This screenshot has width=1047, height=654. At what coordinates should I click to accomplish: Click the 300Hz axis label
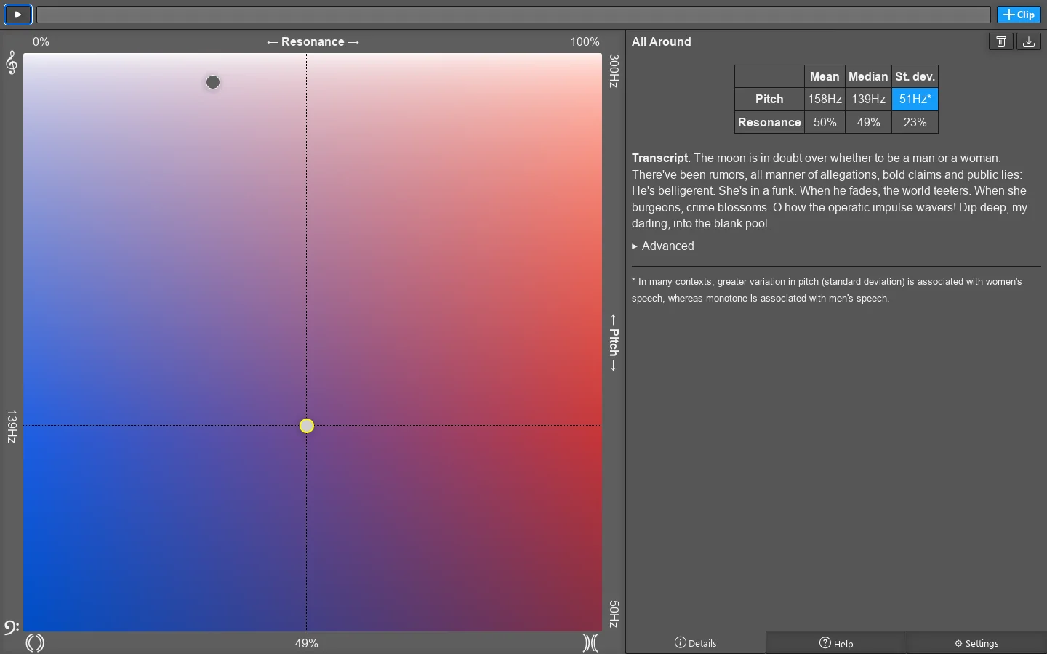(x=614, y=70)
